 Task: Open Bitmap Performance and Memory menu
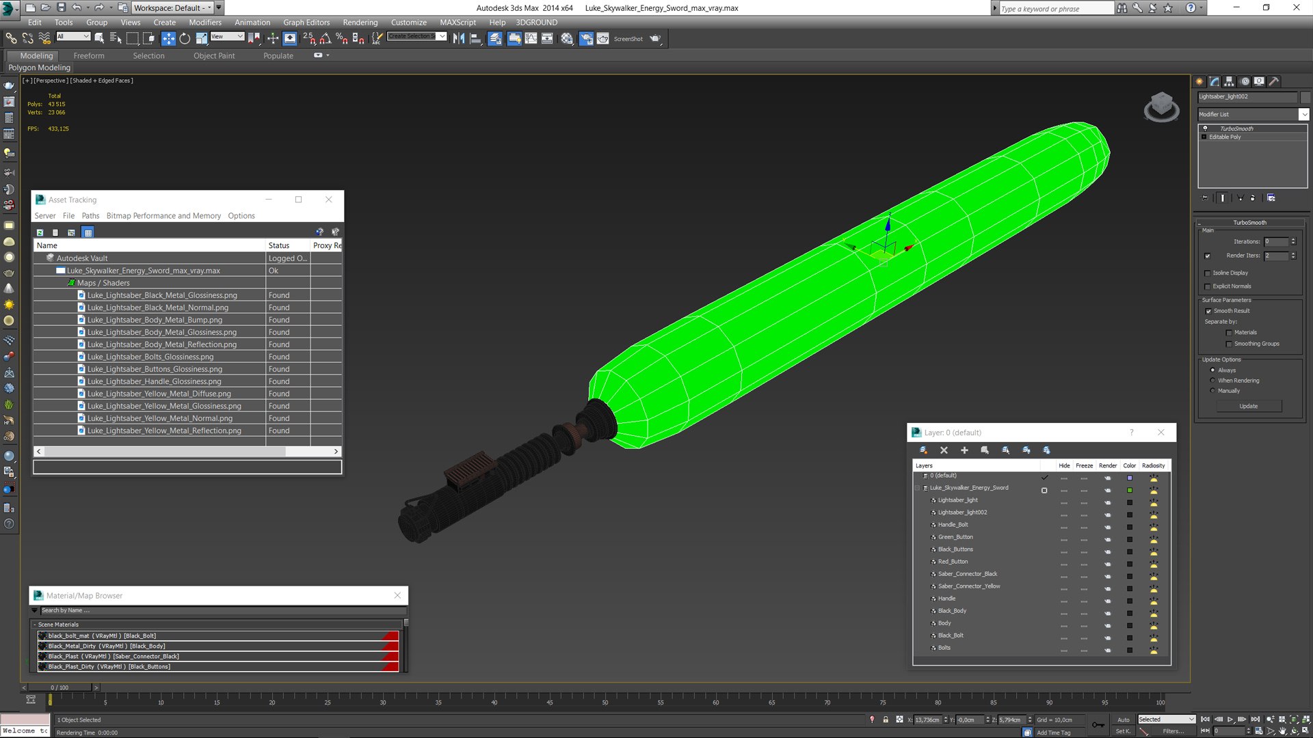click(x=163, y=215)
